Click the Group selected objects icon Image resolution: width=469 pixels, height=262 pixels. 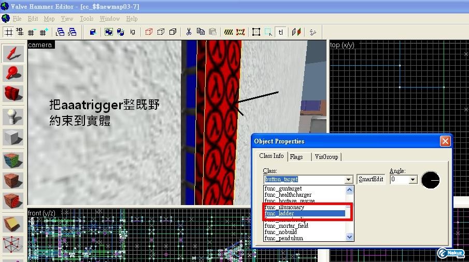point(109,32)
